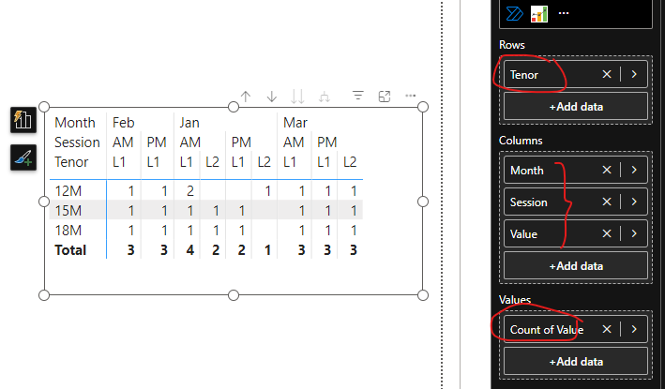The image size is (665, 389).
Task: Click the value 2 in 12M row
Action: point(190,190)
